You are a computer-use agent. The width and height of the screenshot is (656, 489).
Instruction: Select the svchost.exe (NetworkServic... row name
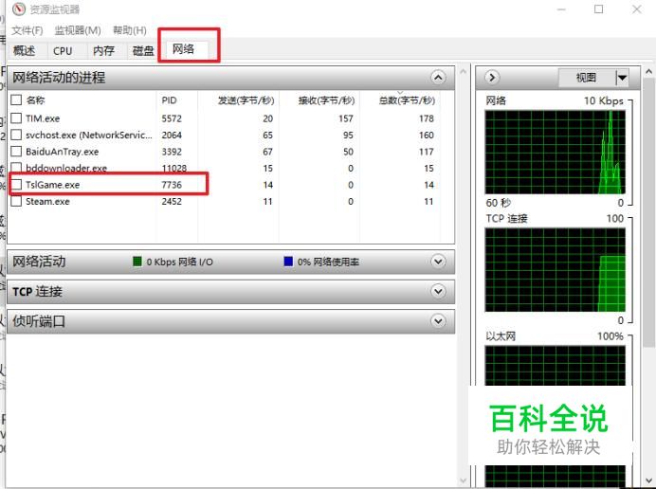tap(89, 136)
